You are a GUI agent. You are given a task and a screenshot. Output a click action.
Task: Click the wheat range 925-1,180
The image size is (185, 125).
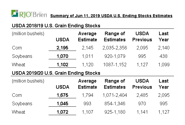coord(115,112)
